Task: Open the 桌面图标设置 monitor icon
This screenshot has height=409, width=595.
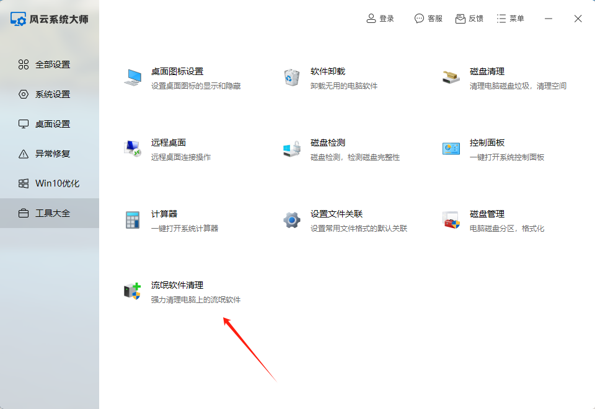Action: (133, 77)
